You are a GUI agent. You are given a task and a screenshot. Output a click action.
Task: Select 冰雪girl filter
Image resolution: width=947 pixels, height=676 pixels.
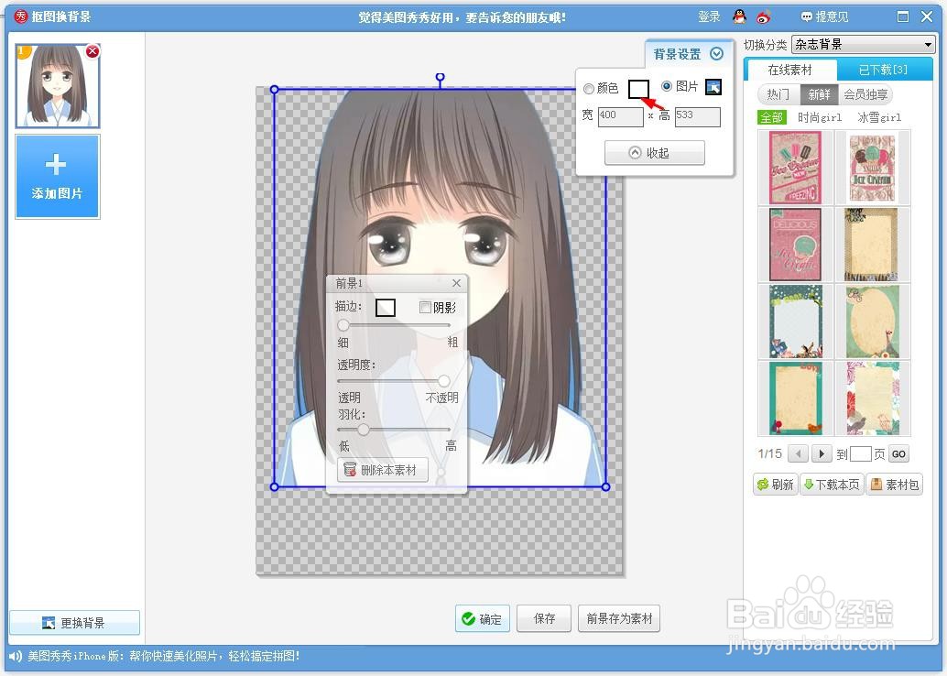pos(878,117)
